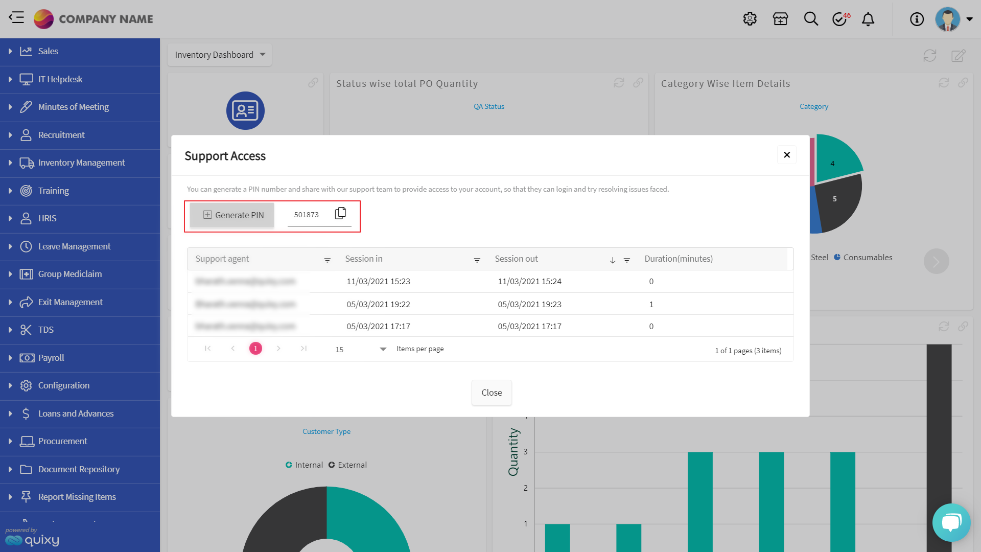Open the settings gear icon in the header
The width and height of the screenshot is (981, 552).
point(750,19)
